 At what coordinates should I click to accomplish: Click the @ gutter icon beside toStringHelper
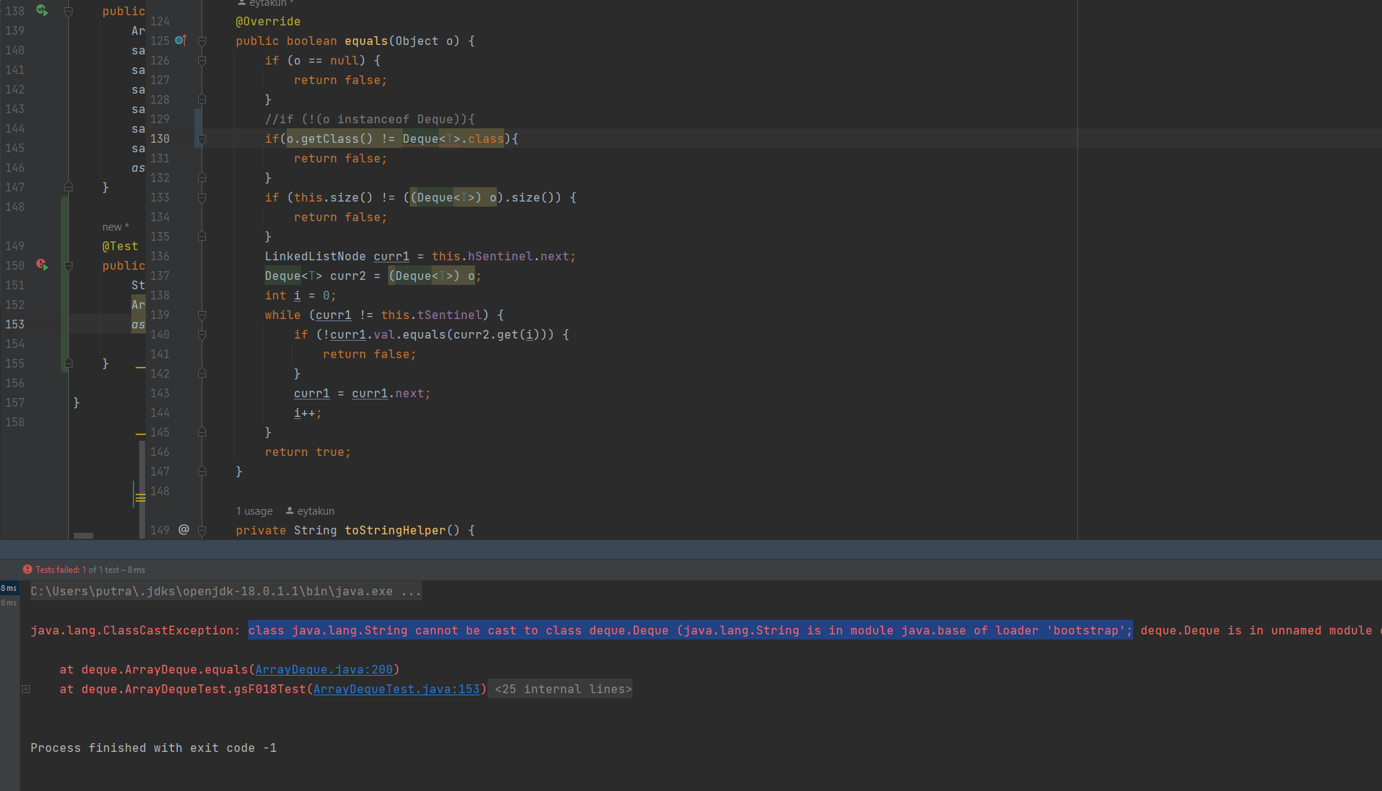(184, 530)
